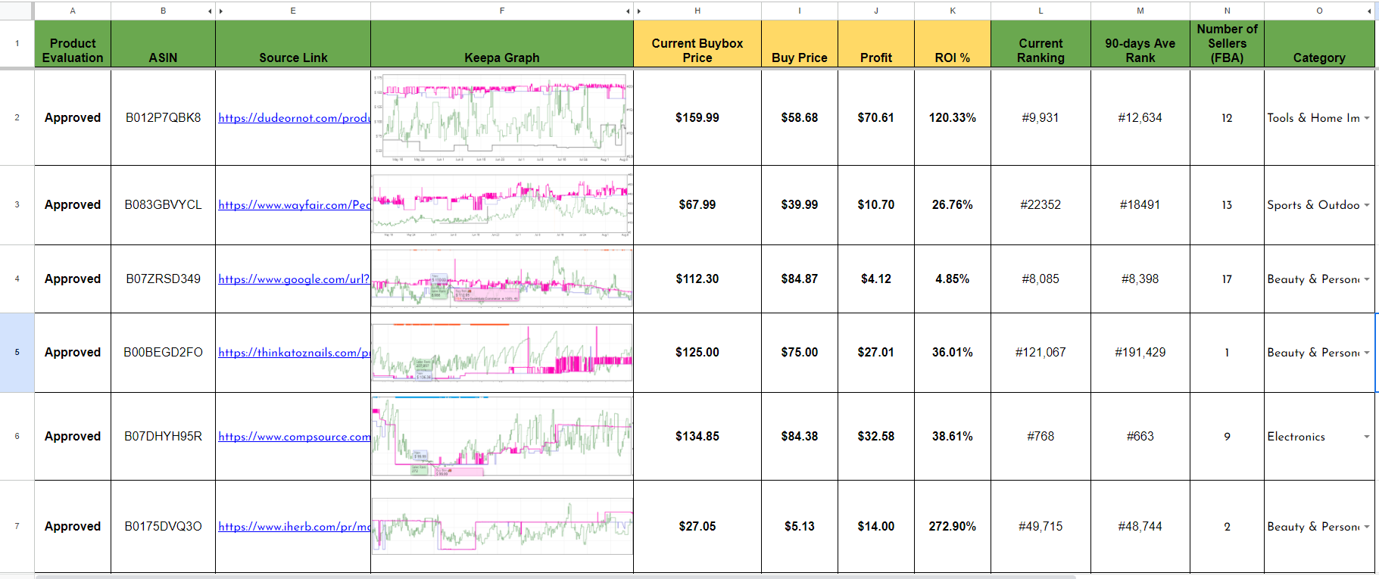Viewport: 1379px width, 579px height.
Task: Open the Tools & Home category dropdown
Action: click(x=1367, y=118)
